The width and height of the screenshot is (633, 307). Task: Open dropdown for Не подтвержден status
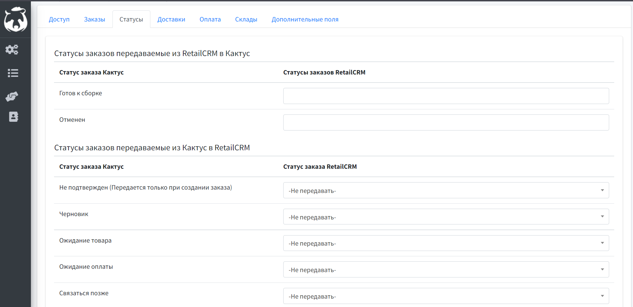click(446, 190)
